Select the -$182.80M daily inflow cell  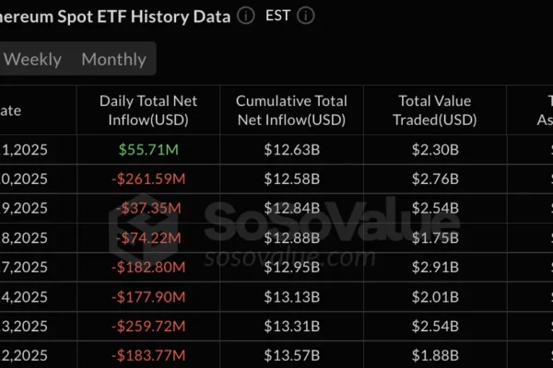click(x=148, y=267)
